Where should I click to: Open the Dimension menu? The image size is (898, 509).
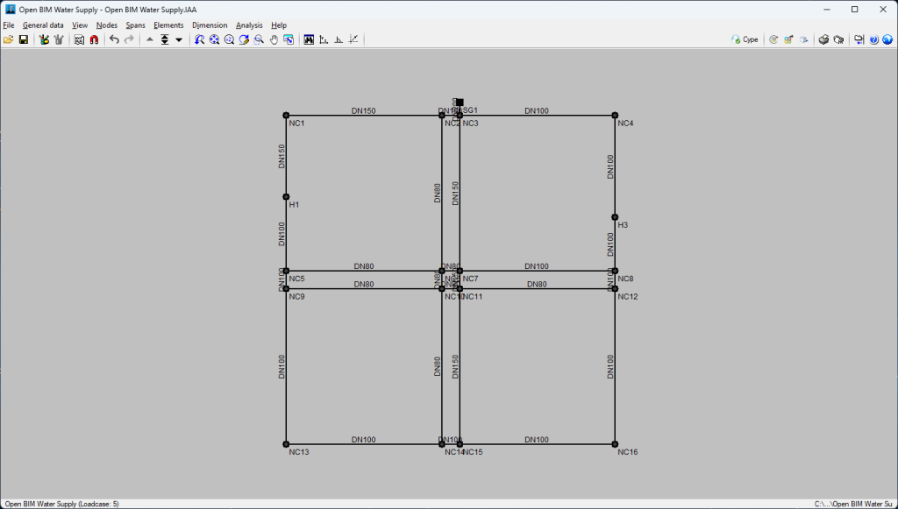click(x=210, y=25)
